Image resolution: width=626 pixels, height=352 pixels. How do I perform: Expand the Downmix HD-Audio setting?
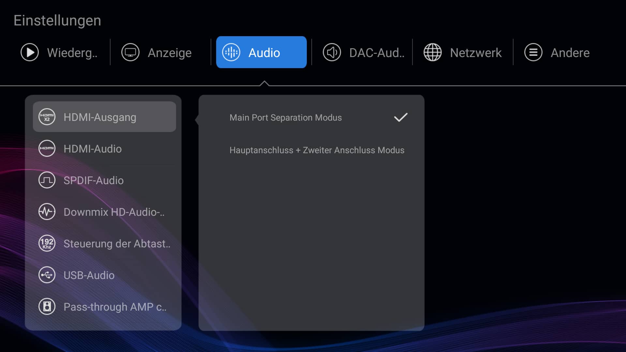click(114, 212)
